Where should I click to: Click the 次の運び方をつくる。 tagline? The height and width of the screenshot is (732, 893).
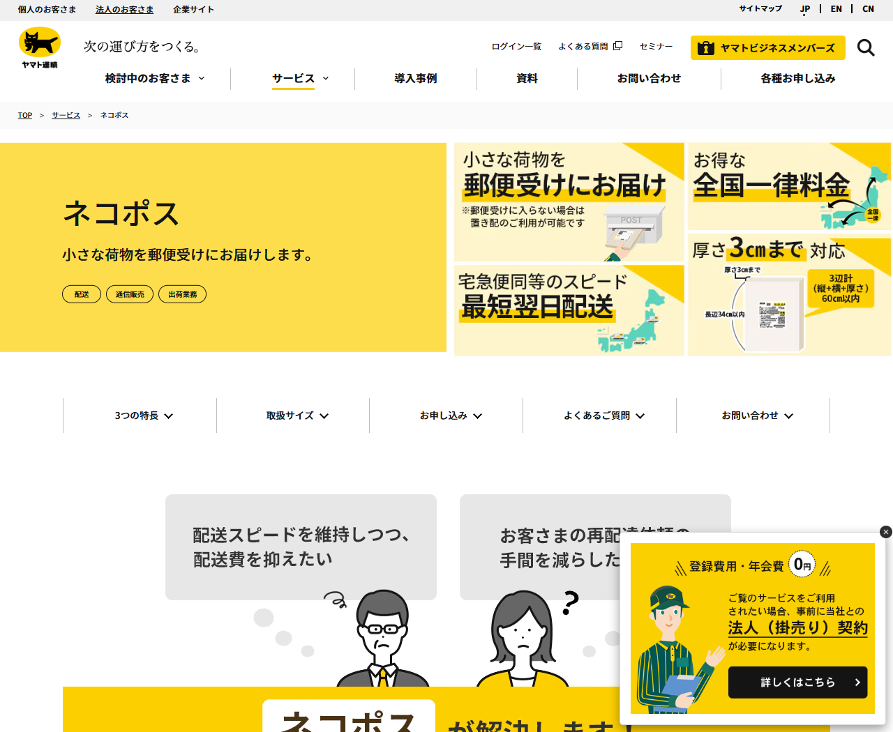142,47
